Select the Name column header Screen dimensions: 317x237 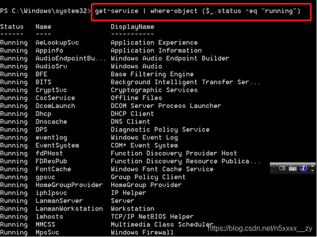[x=43, y=27]
